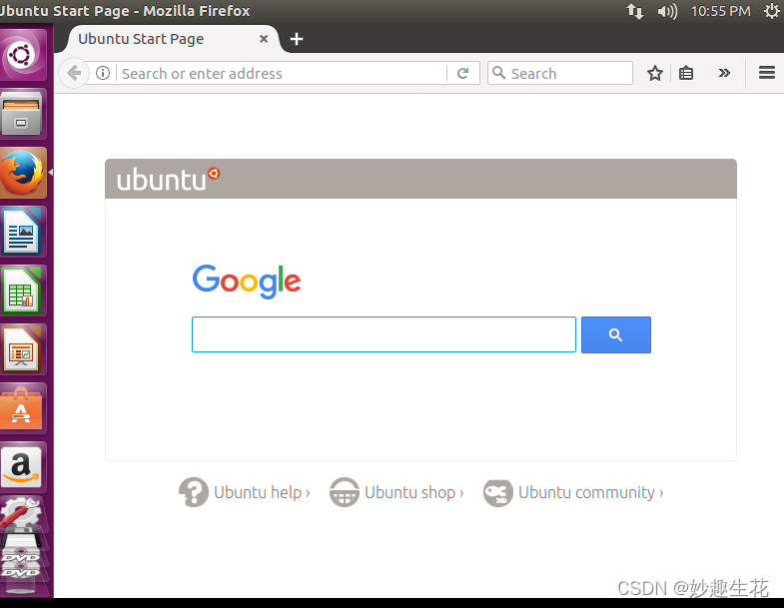Click the site information icon
The width and height of the screenshot is (784, 608).
coord(103,74)
